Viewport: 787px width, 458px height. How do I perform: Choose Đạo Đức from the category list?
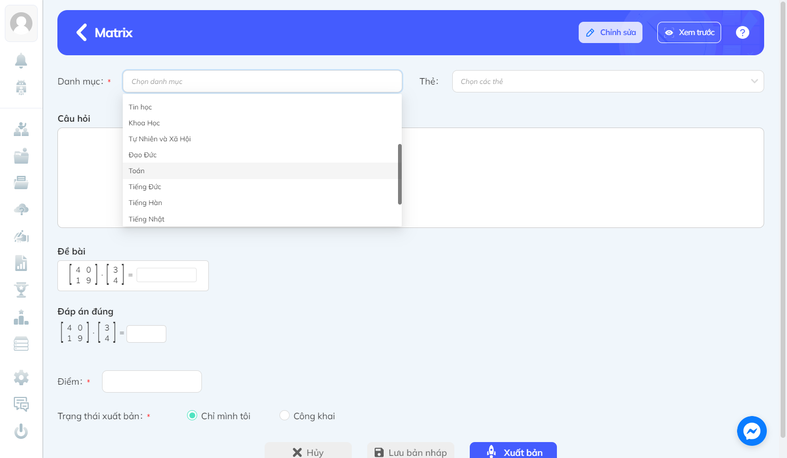[x=260, y=155]
